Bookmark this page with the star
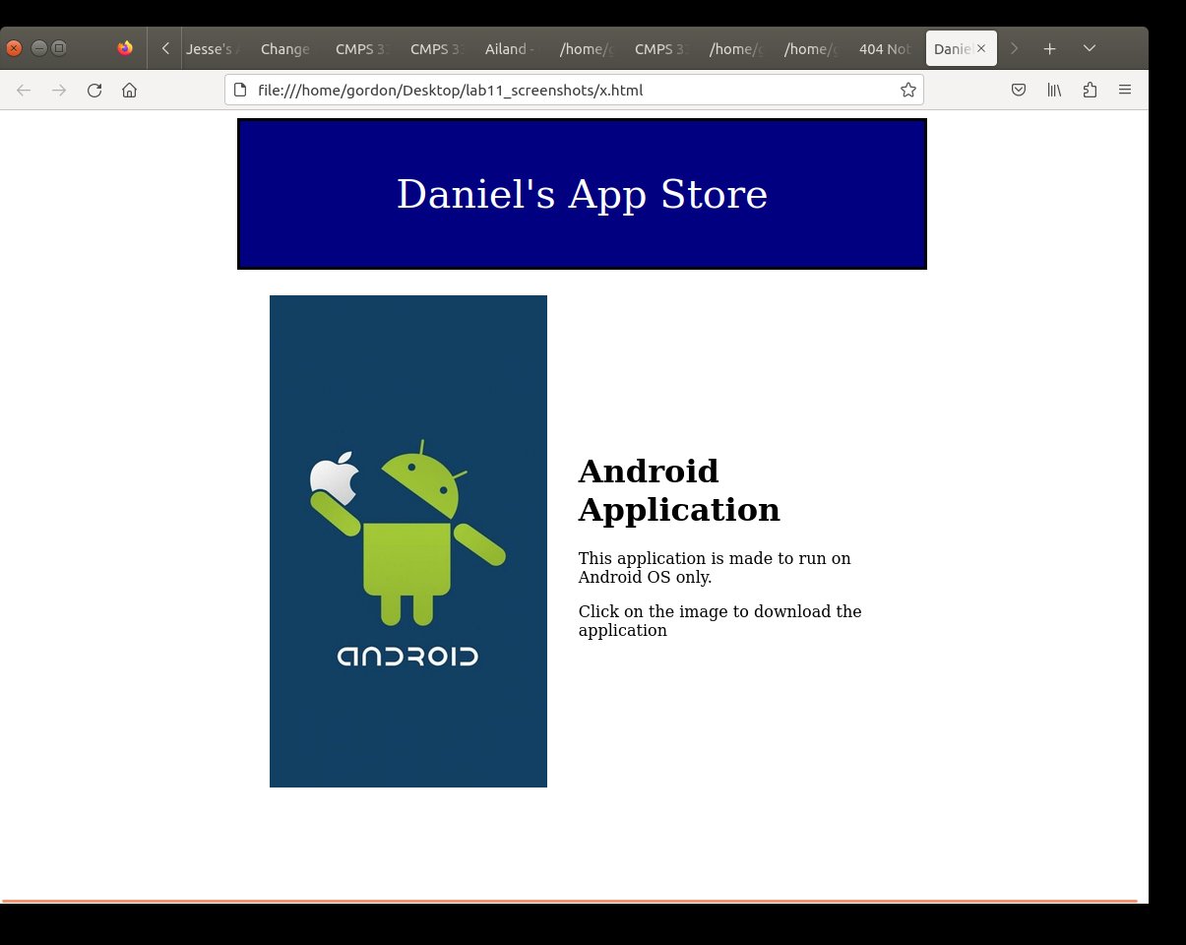Image resolution: width=1186 pixels, height=945 pixels. click(x=907, y=91)
